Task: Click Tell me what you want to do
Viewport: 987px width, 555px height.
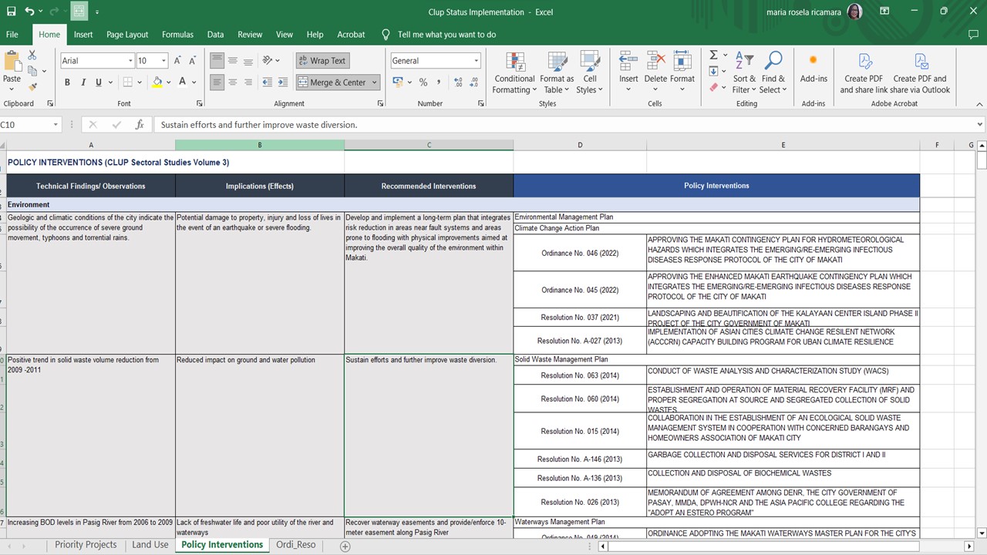Action: tap(446, 35)
